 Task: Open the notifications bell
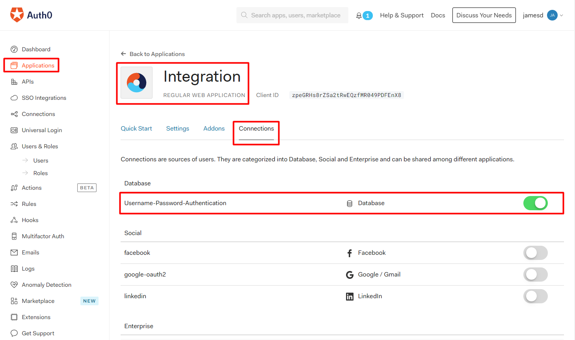[x=359, y=16]
